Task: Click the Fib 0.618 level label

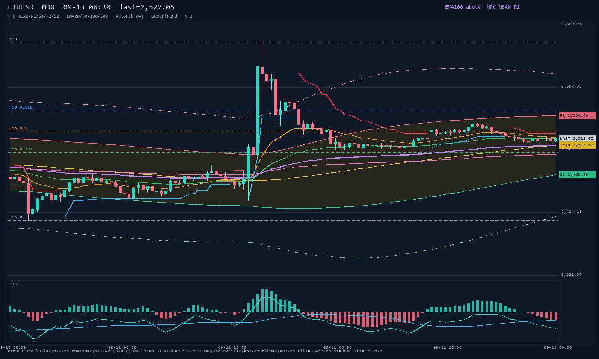Action: coord(21,107)
